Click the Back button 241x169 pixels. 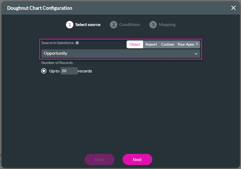(99, 159)
